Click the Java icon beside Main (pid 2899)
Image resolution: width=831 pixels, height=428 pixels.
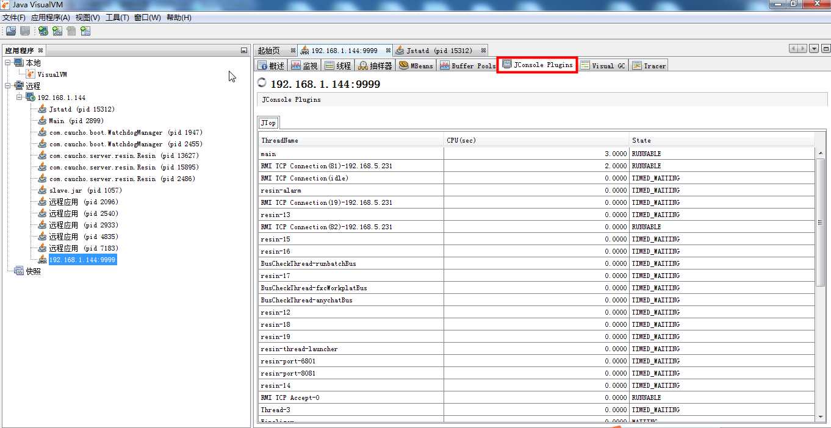tap(42, 121)
